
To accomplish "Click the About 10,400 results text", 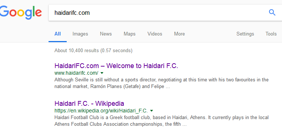I will [93, 50].
